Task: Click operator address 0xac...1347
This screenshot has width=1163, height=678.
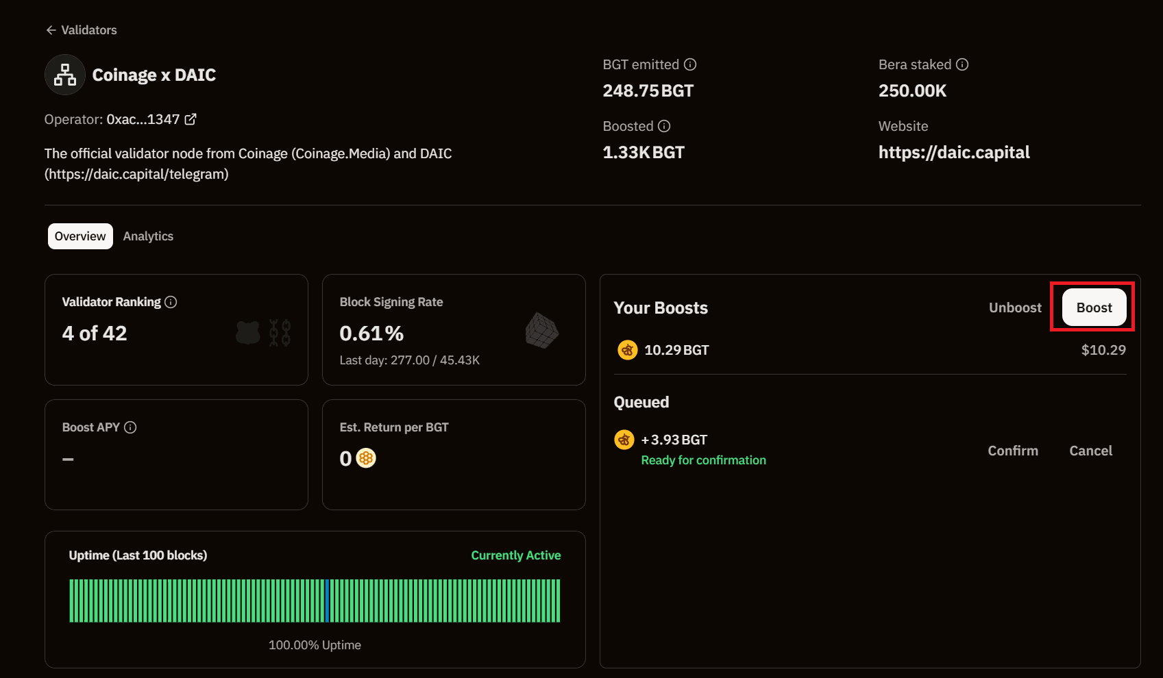Action: (143, 119)
